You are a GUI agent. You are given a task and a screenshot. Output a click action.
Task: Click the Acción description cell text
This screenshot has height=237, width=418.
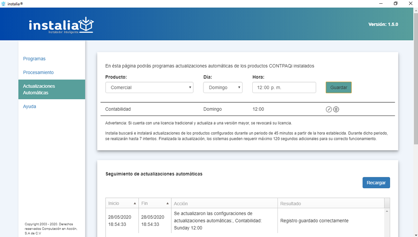[x=217, y=221]
